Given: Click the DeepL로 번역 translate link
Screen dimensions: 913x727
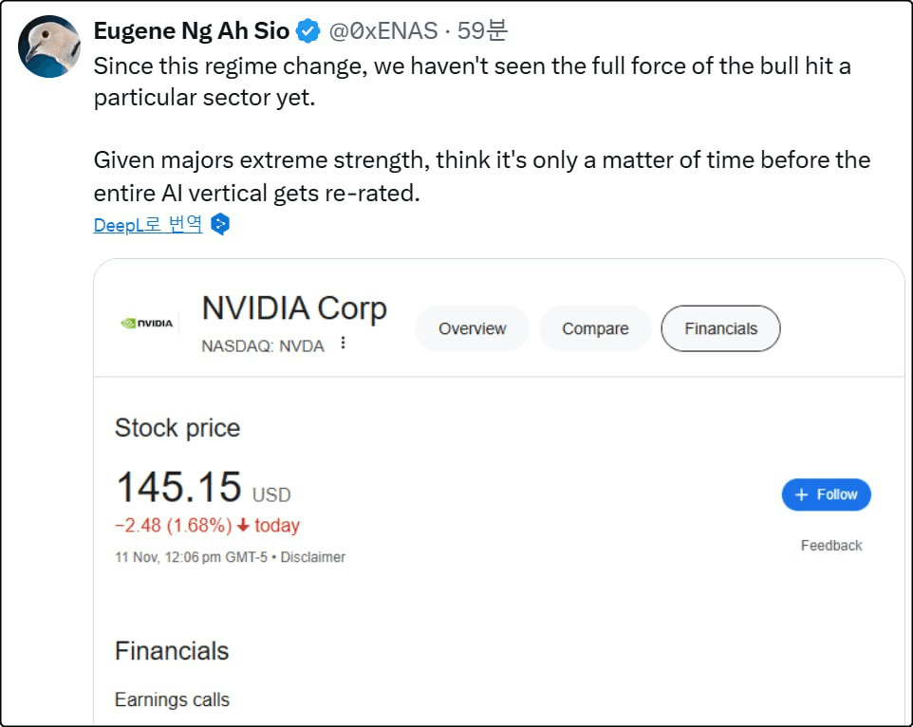Looking at the screenshot, I should [x=148, y=224].
